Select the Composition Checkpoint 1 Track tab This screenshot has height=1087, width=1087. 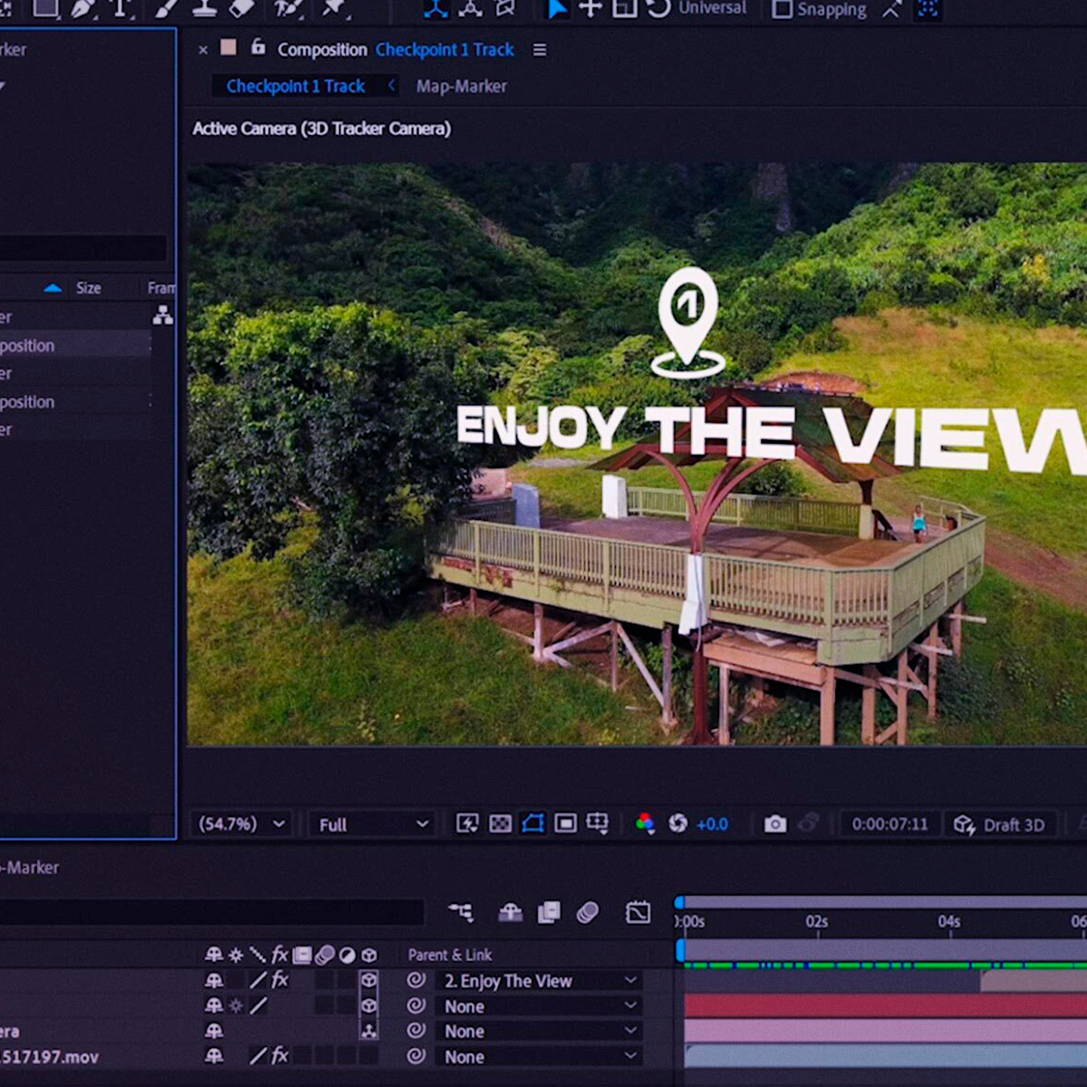point(396,50)
